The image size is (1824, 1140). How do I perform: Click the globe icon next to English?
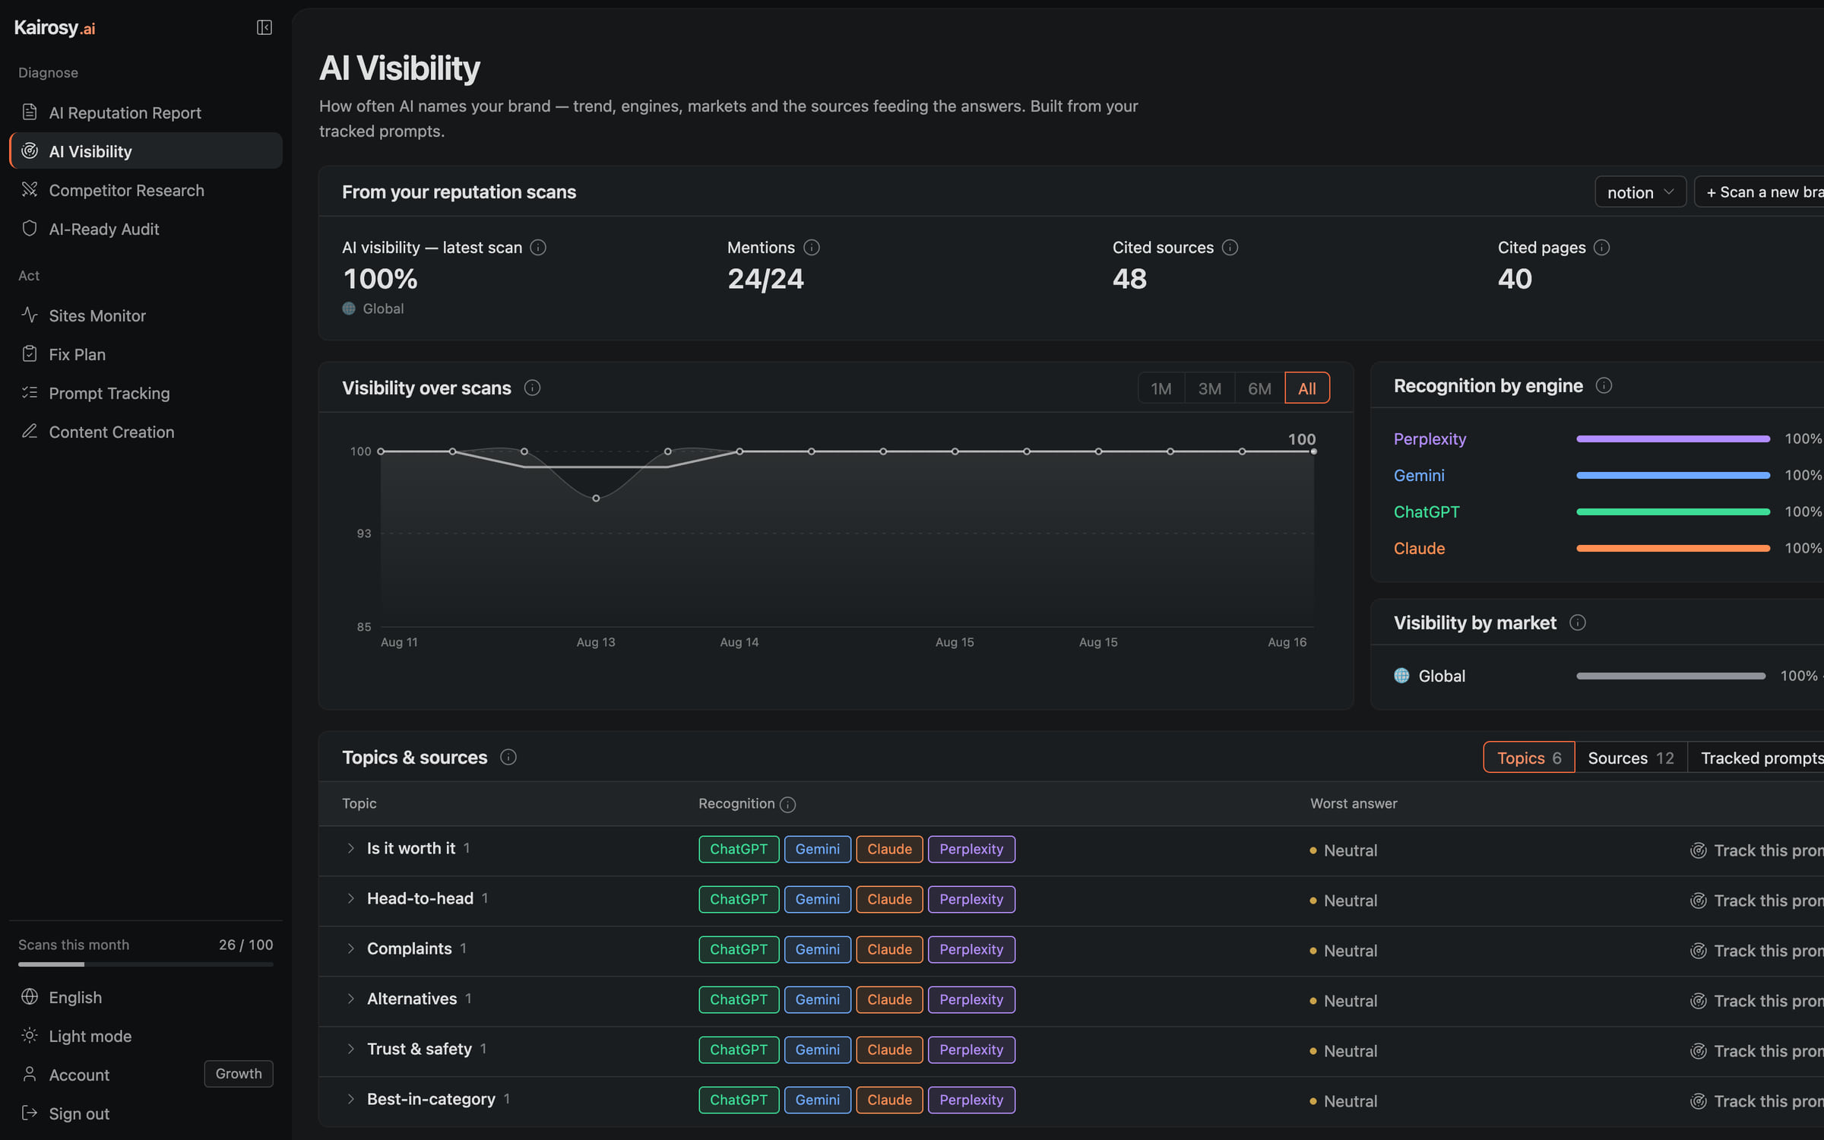[30, 997]
